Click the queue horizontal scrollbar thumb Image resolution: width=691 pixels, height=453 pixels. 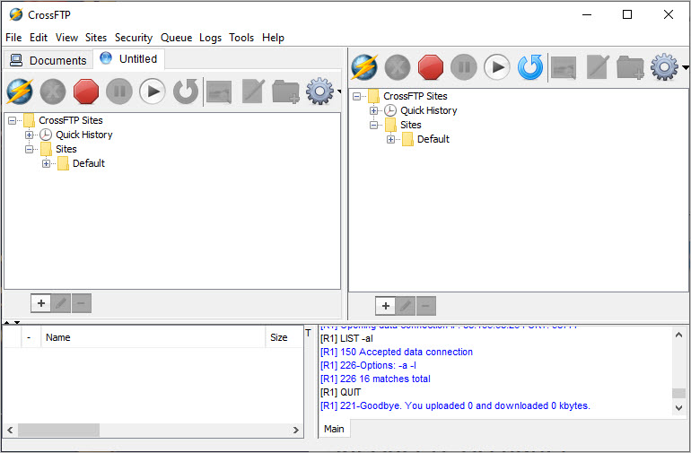click(58, 430)
